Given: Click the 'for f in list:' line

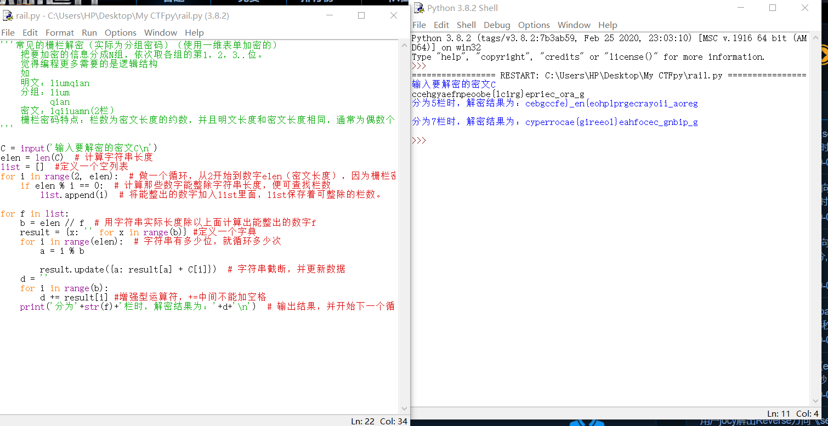Looking at the screenshot, I should pyautogui.click(x=35, y=213).
